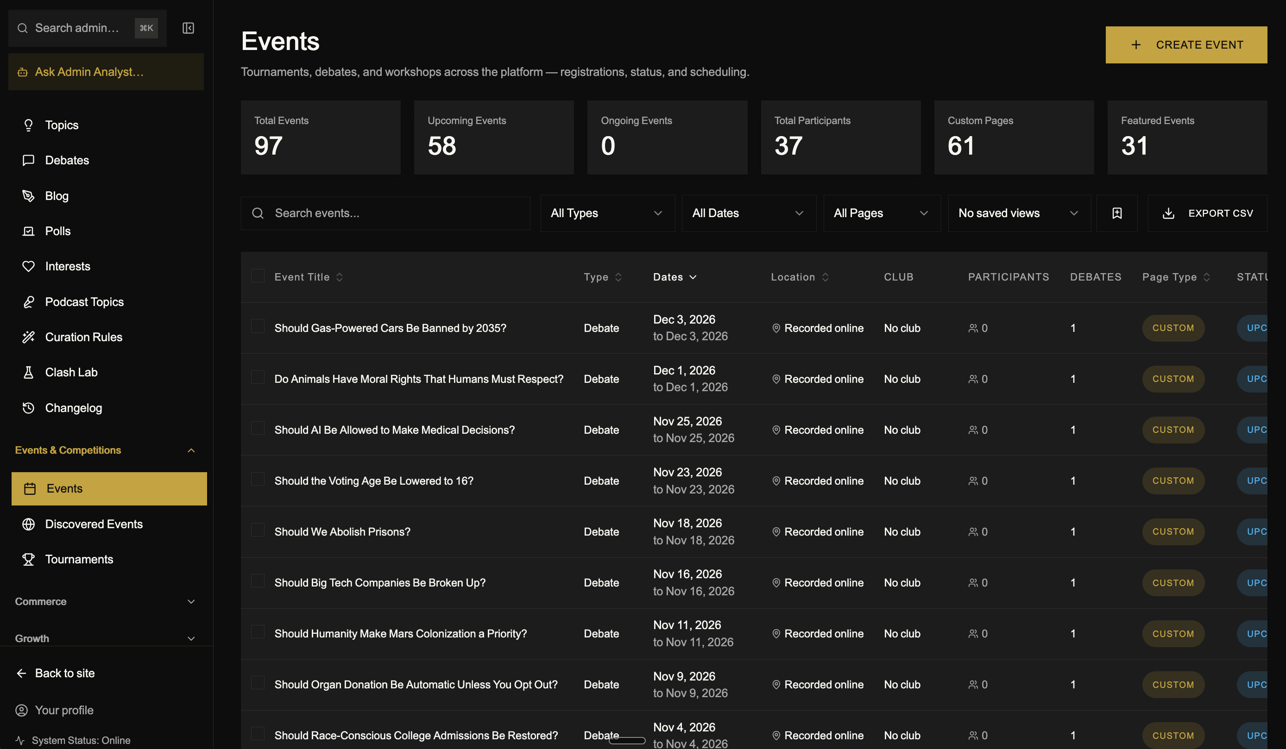
Task: Open the No saved views dropdown
Action: coord(1019,213)
